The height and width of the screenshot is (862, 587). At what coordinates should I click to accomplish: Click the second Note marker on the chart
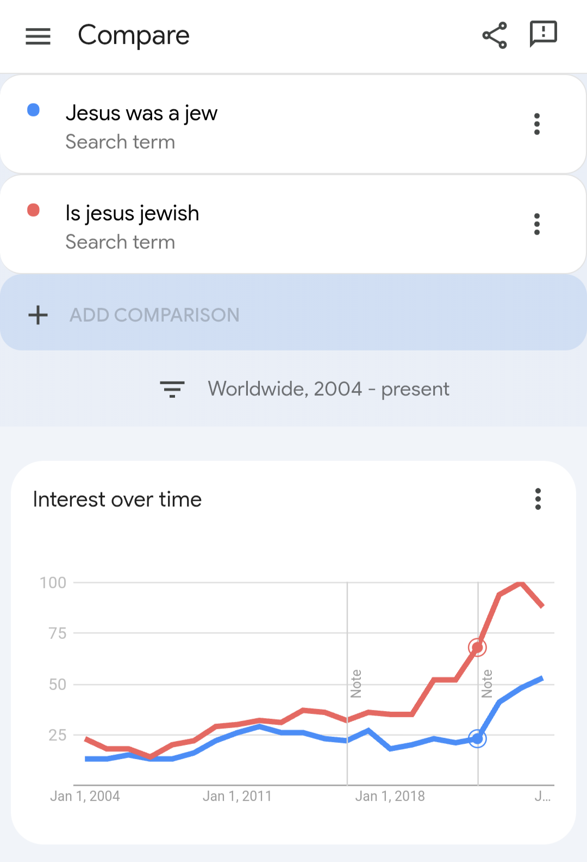[x=487, y=684]
